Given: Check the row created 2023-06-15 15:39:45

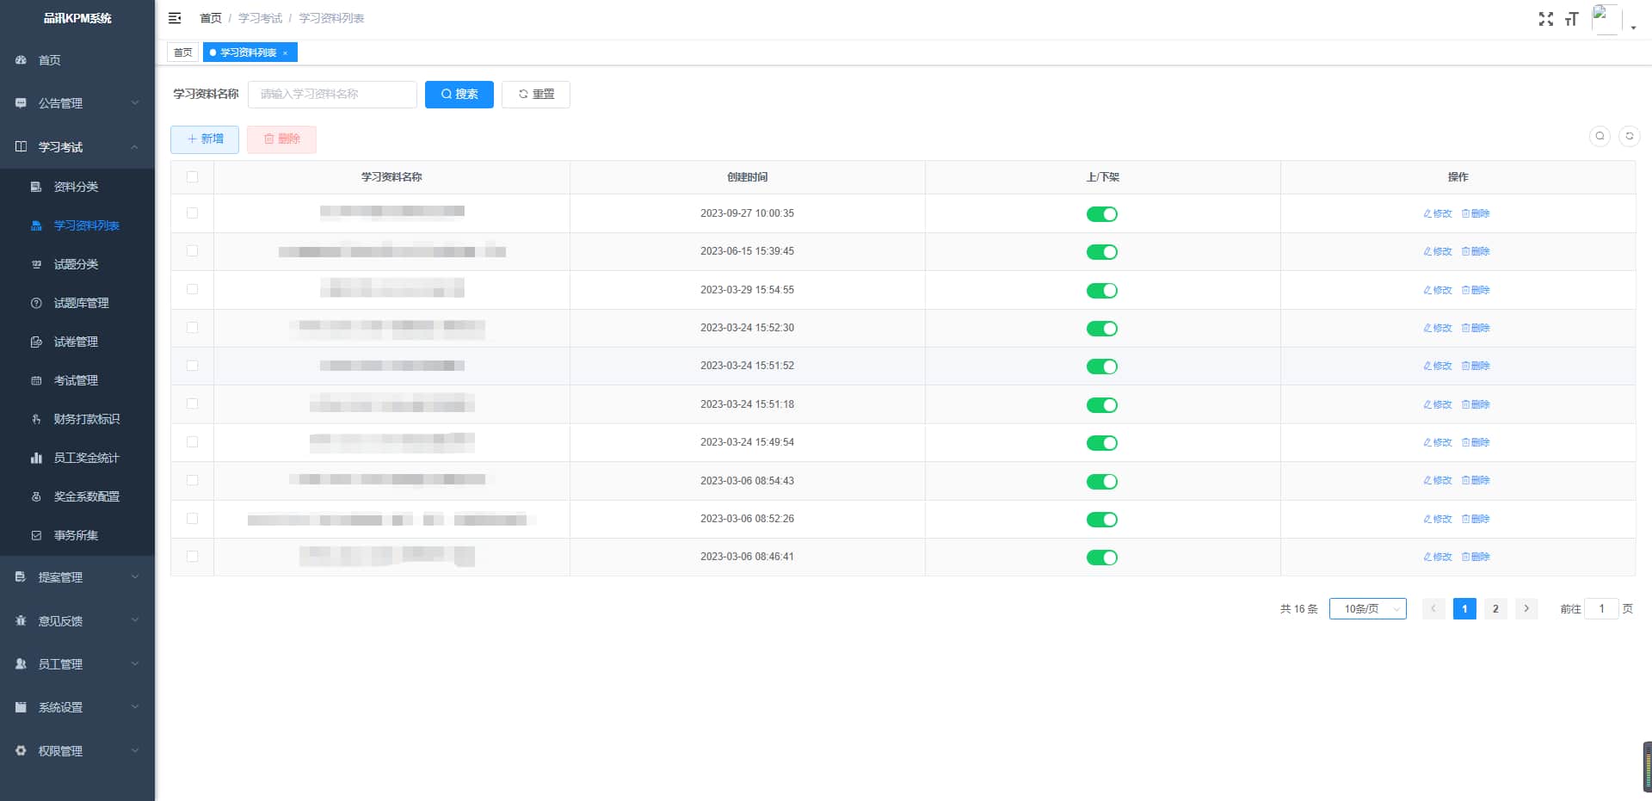Looking at the screenshot, I should click(192, 251).
